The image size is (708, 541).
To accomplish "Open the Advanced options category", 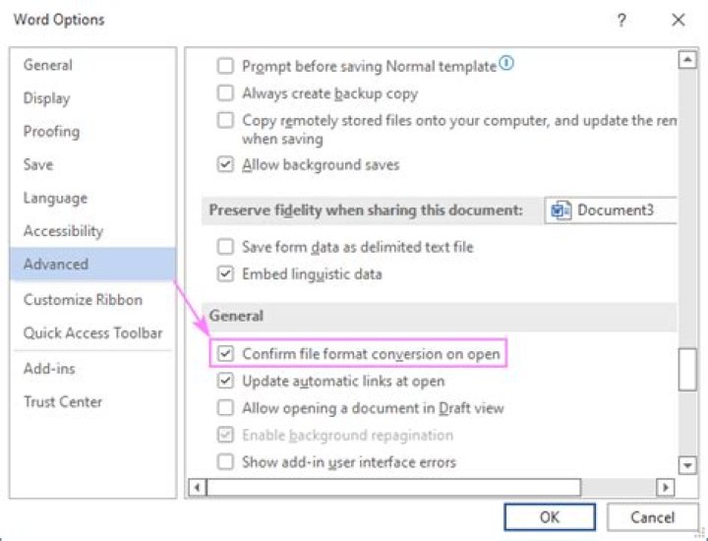I will pos(56,265).
